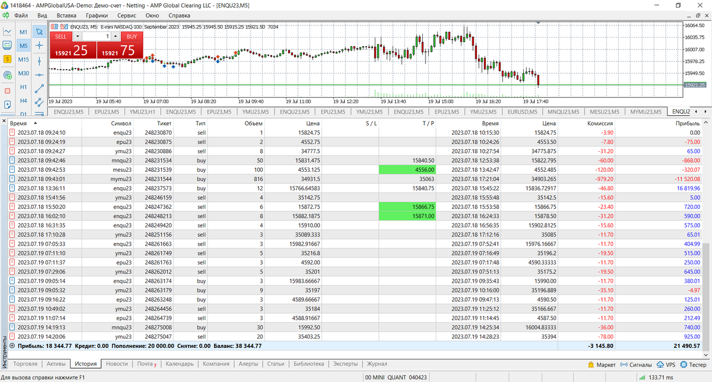Click the connection speed 133.71 ms indicator
Viewport: 712px width, 382px height.
point(657,378)
